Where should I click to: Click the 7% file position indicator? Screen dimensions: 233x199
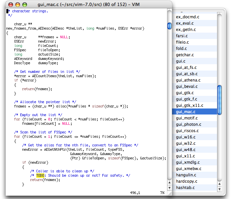pos(162,193)
